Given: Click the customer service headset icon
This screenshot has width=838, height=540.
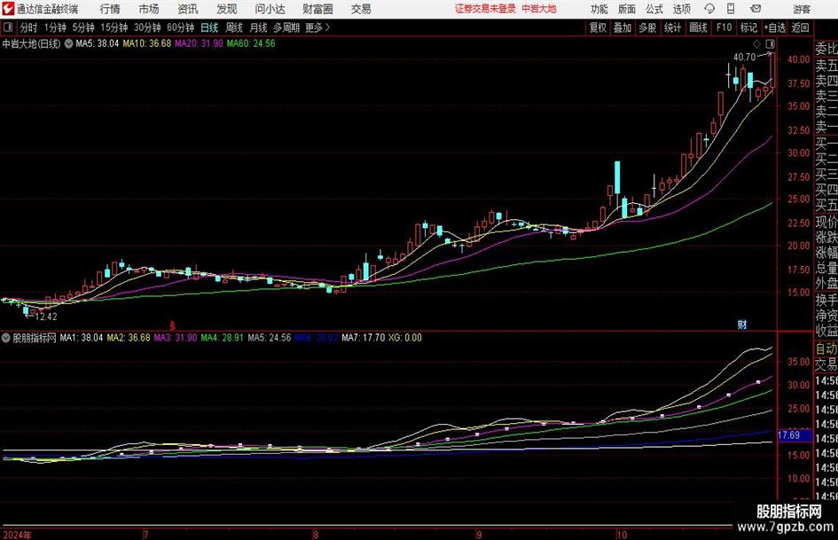Looking at the screenshot, I should pos(709,9).
